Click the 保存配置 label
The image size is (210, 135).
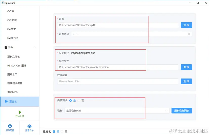(10, 130)
